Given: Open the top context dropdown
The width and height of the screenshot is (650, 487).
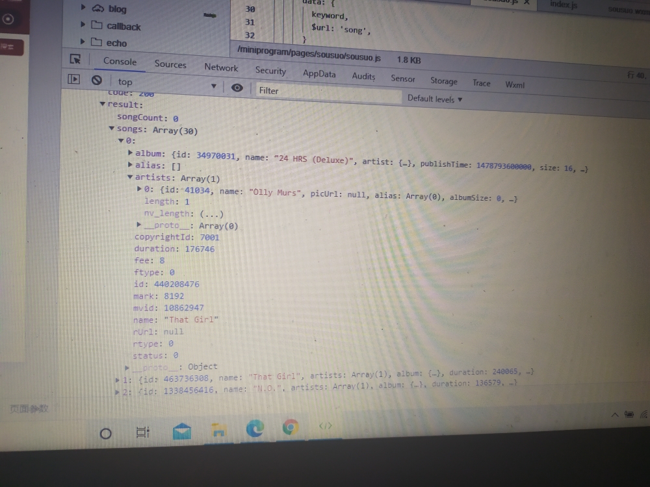Looking at the screenshot, I should (167, 83).
